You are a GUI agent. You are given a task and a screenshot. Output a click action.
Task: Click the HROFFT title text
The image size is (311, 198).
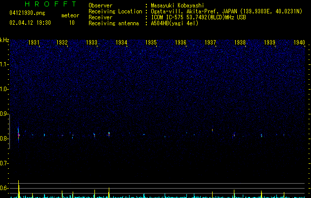point(50,4)
